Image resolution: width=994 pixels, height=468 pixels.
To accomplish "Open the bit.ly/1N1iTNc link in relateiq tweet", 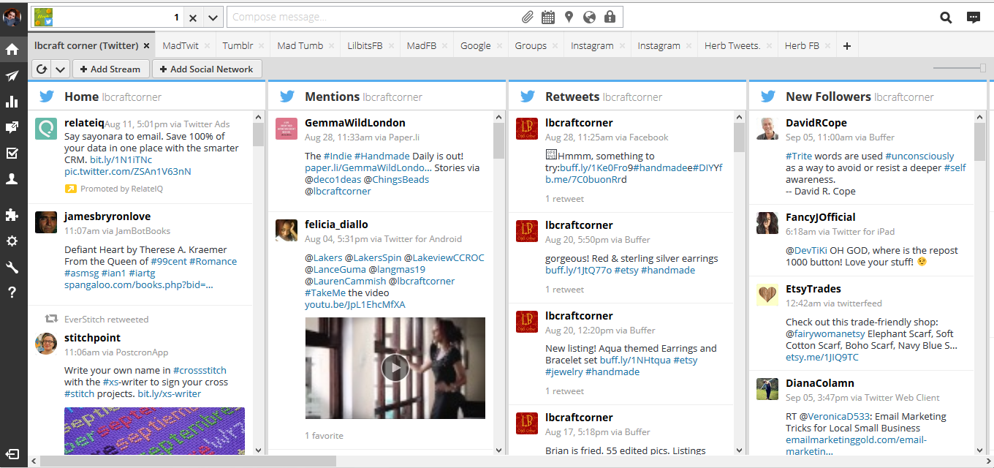I will [121, 159].
